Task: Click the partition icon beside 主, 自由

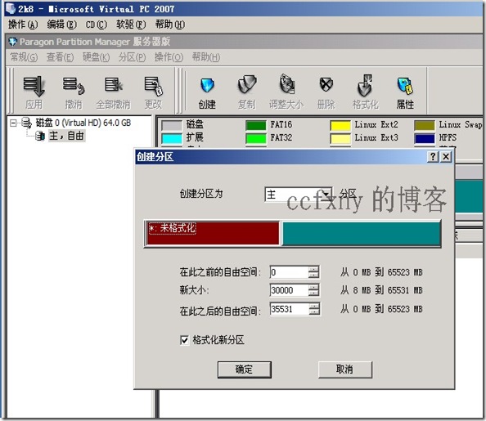Action: point(40,136)
